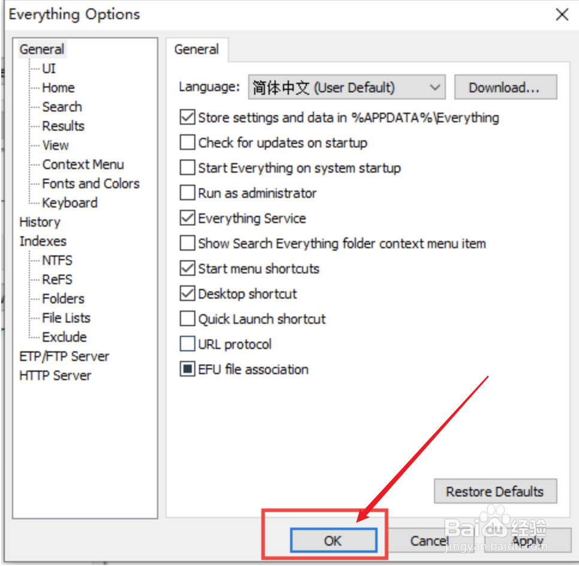Viewport: 579px width, 566px height.
Task: Enable Quick Launch shortcut checkbox
Action: [x=187, y=319]
